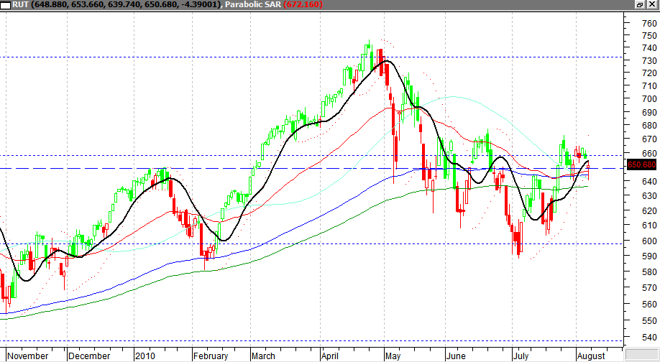660x362 pixels.
Task: Click the 640 price axis label
Action: [649, 181]
